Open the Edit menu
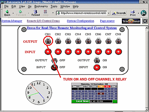The image size is (149, 112). click(14, 6)
